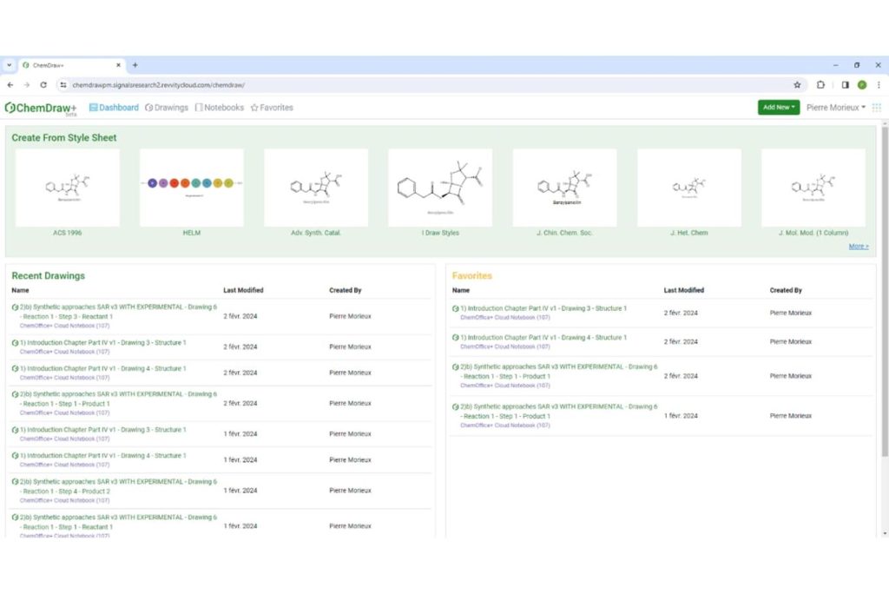Open the Favorites tab

coord(272,108)
